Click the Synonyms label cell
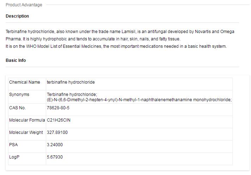Screen dimensions: 251x175 click(x=19, y=95)
